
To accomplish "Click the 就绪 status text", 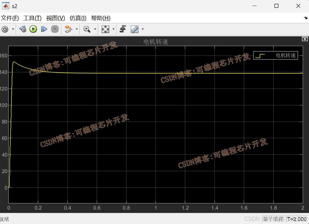I will coord(4,219).
